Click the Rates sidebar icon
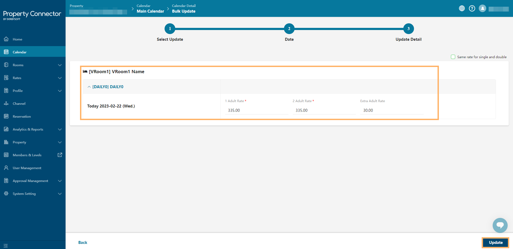This screenshot has height=249, width=513. coord(6,78)
